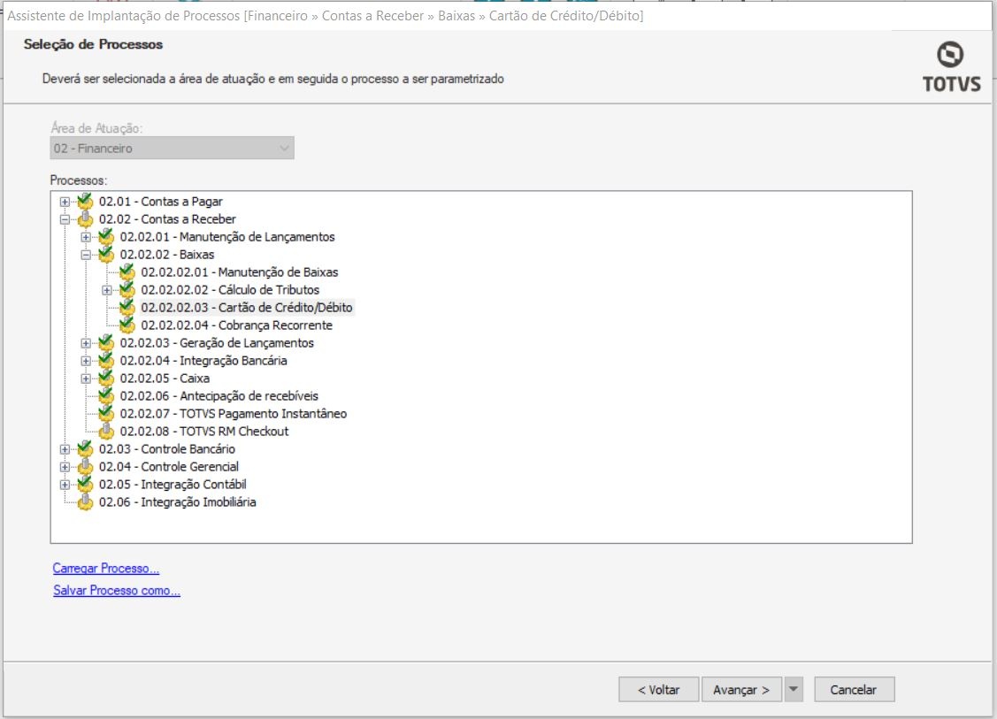
Task: Click the icon beside 02.02.07 TOTVS Pagamento Instantâneo
Action: coord(106,414)
